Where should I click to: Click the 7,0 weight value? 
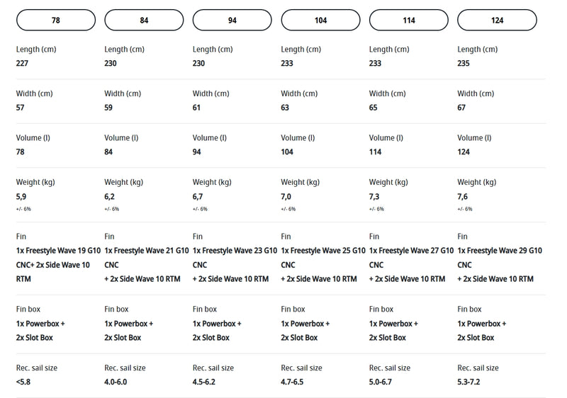point(286,196)
